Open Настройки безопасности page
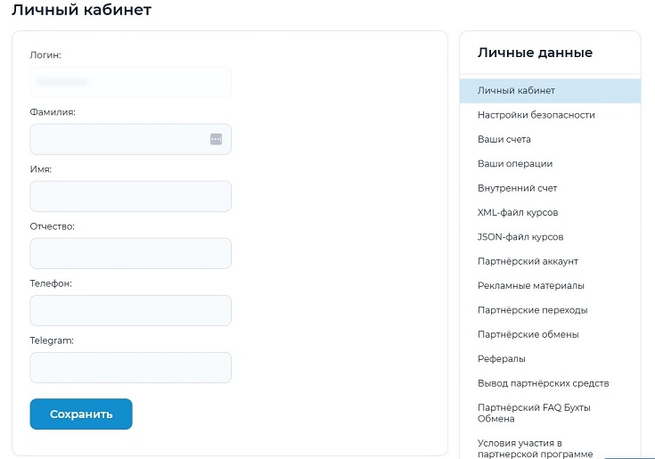655x459 pixels. pos(536,115)
